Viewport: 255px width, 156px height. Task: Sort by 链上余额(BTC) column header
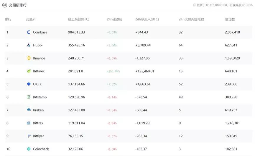click(78, 19)
